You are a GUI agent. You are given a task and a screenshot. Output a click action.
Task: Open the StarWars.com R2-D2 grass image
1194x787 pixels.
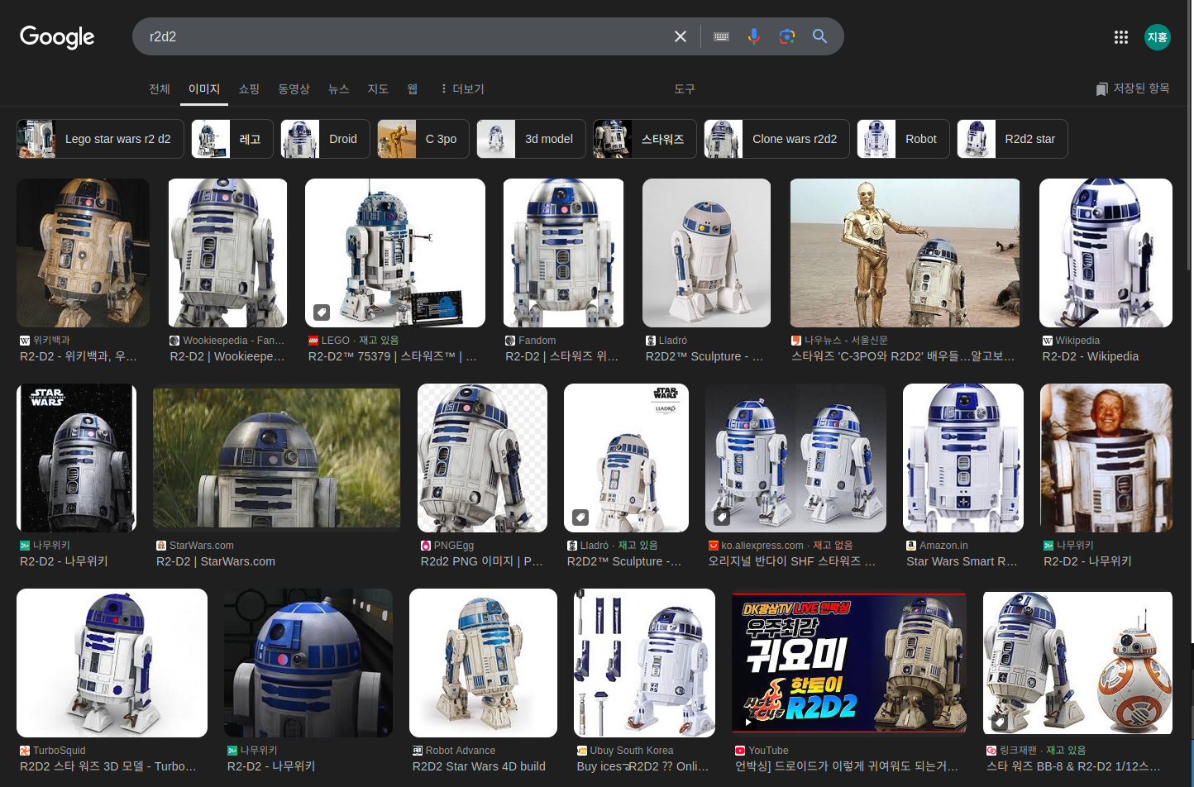pos(276,458)
